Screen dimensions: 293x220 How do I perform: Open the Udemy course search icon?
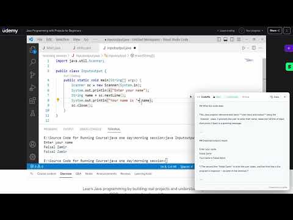click(32, 174)
